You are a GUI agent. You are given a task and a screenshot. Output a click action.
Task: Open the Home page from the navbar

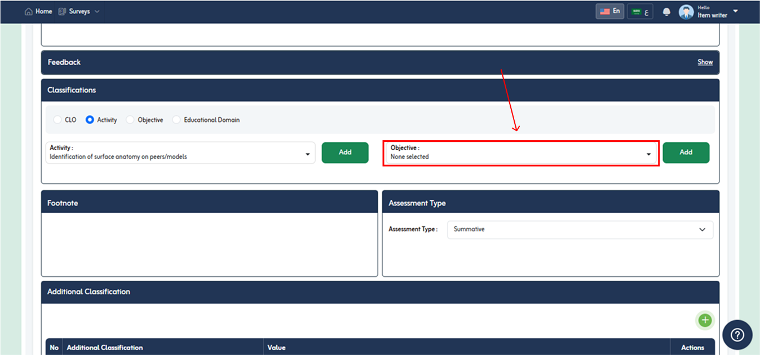coord(38,11)
